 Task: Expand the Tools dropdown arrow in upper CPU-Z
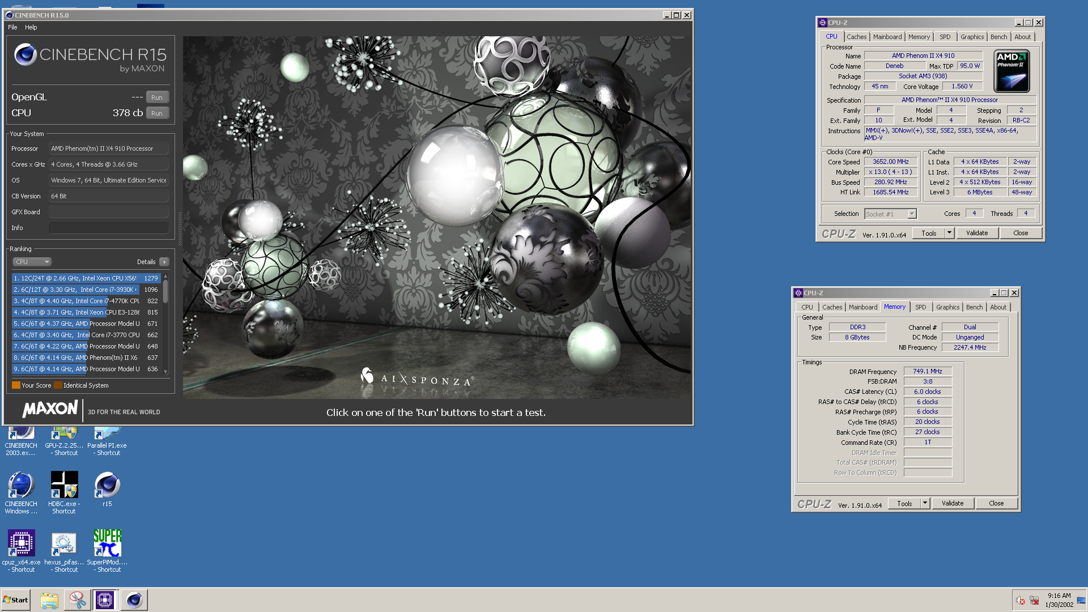[950, 232]
